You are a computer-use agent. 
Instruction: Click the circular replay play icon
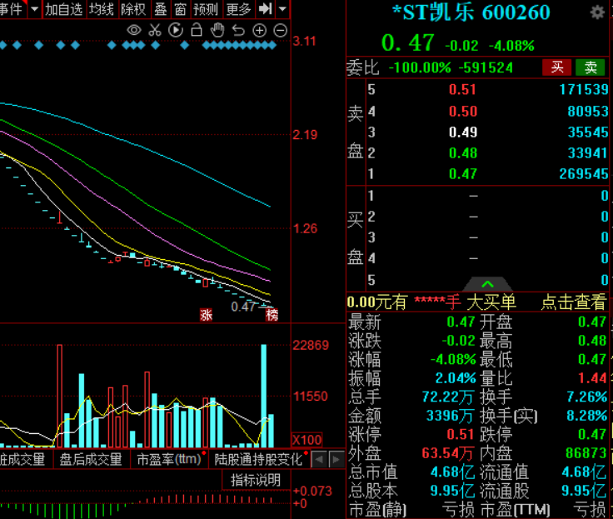coord(175,30)
